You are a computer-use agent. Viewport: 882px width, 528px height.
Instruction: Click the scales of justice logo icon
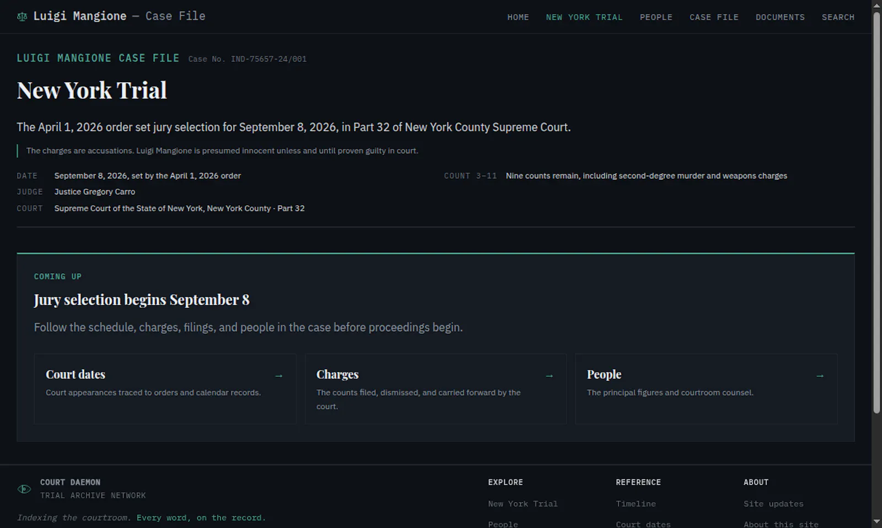[22, 17]
